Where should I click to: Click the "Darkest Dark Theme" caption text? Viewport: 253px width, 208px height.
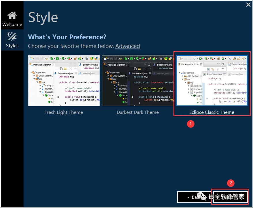coord(138,112)
